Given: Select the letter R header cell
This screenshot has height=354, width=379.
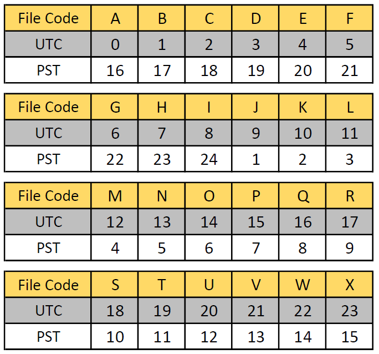Looking at the screenshot, I should tap(350, 196).
